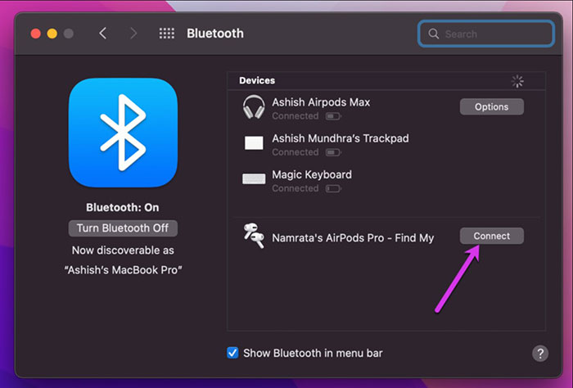Click the Ashish Airpods Max headphones icon
Image resolution: width=573 pixels, height=388 pixels.
[254, 107]
